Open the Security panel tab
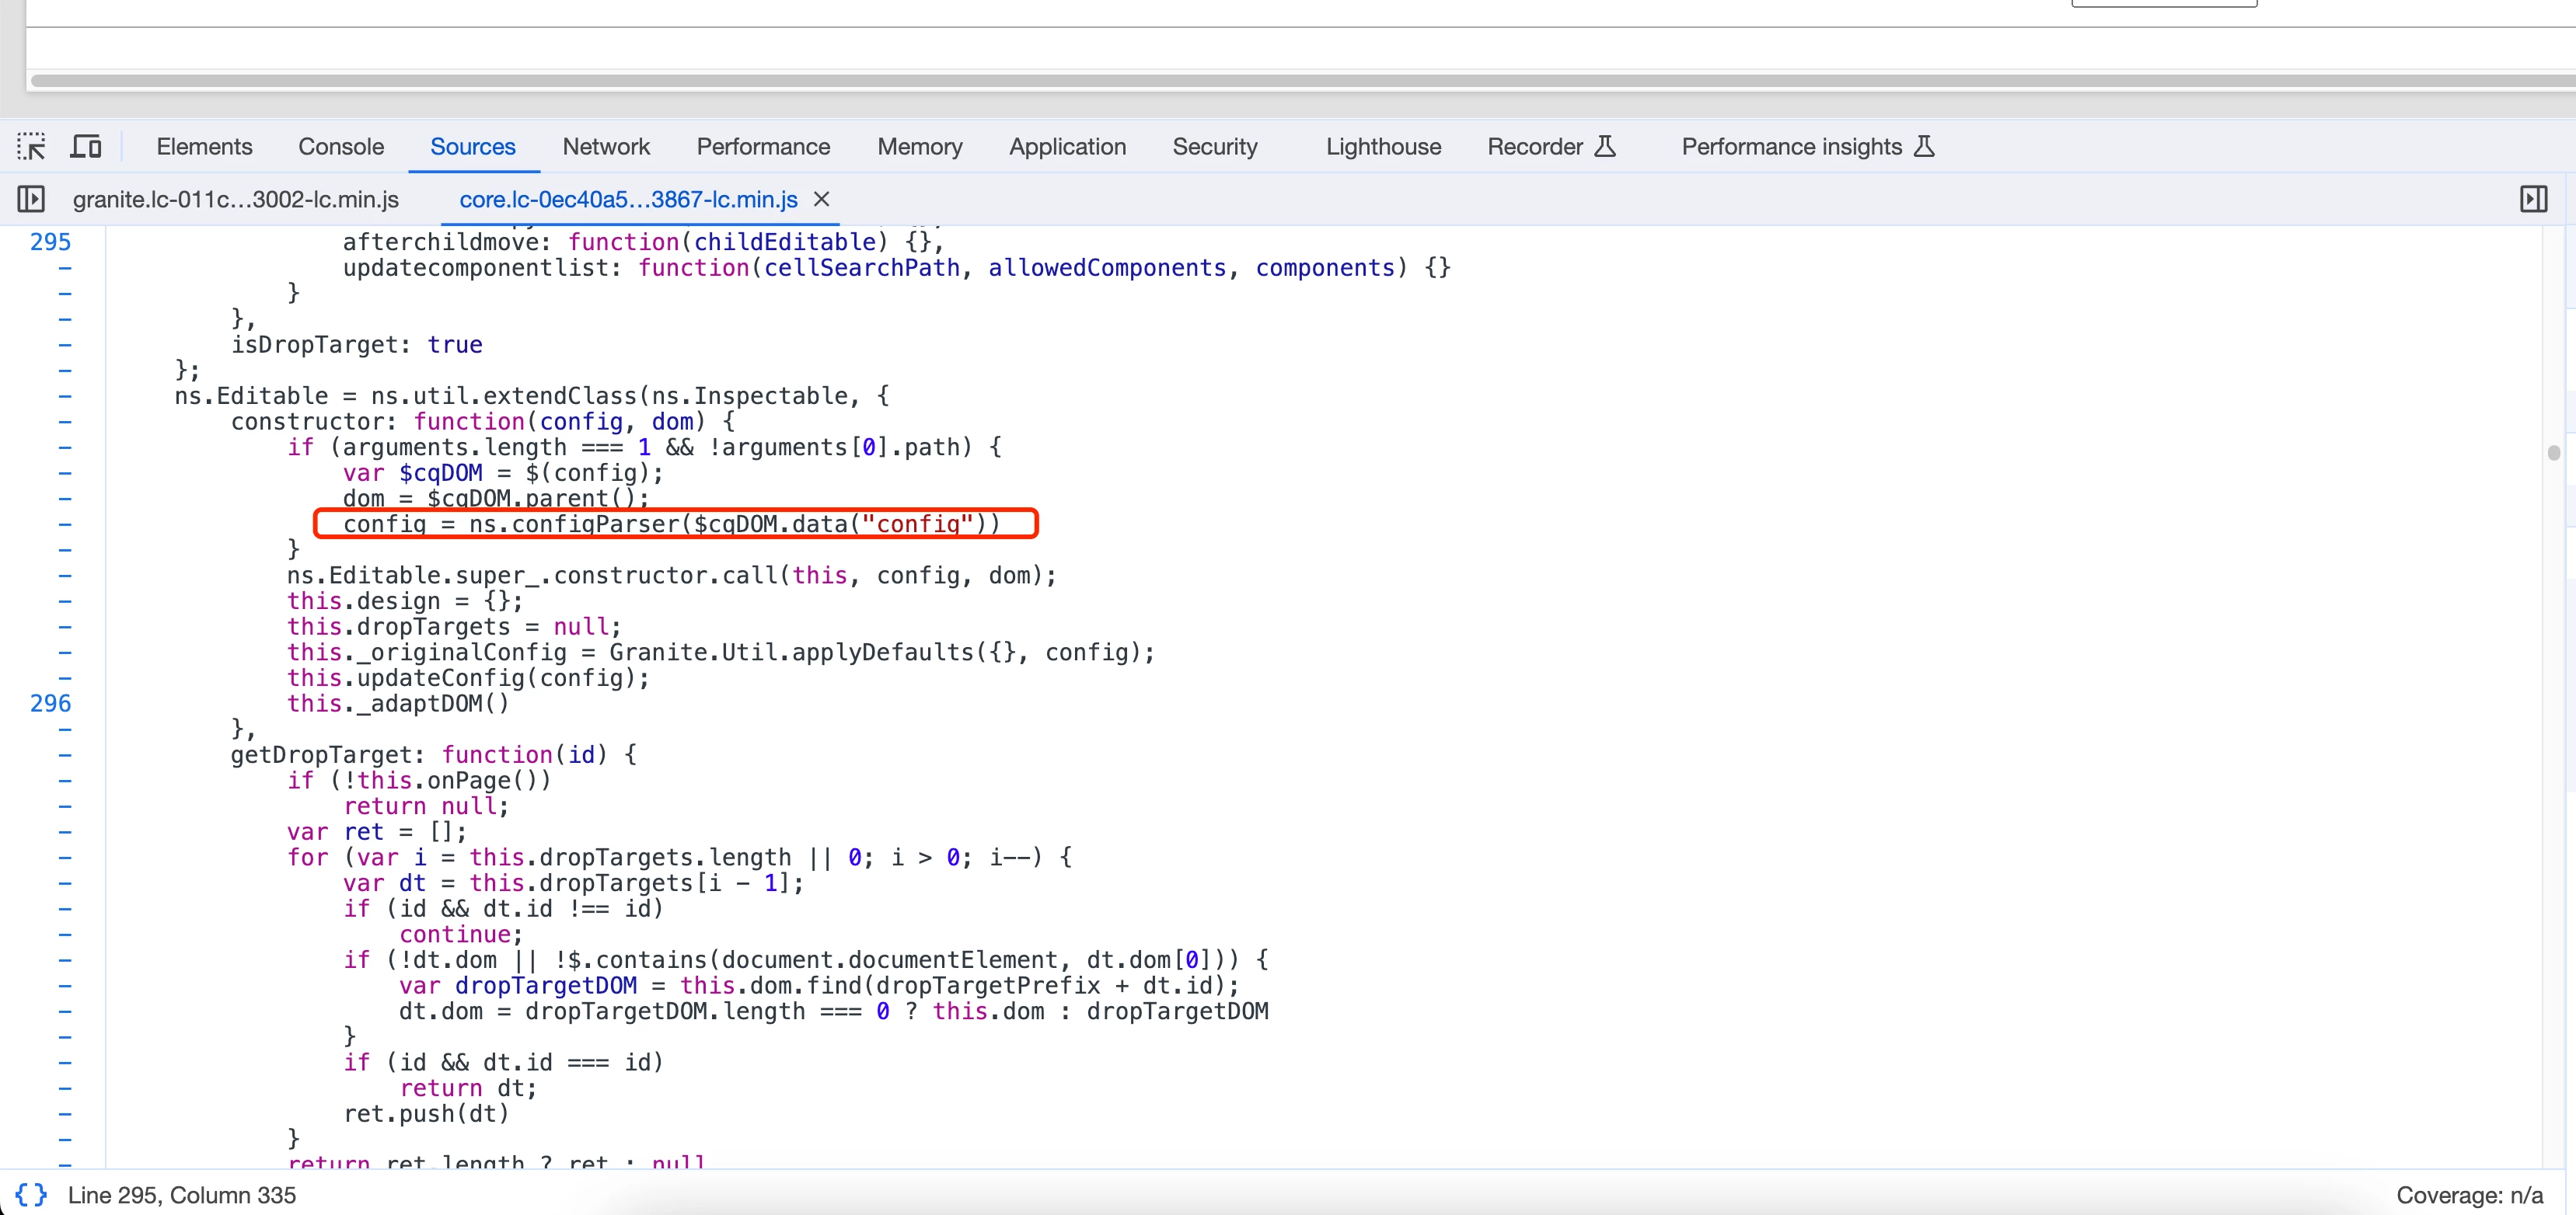Image resolution: width=2576 pixels, height=1215 pixels. click(1215, 147)
